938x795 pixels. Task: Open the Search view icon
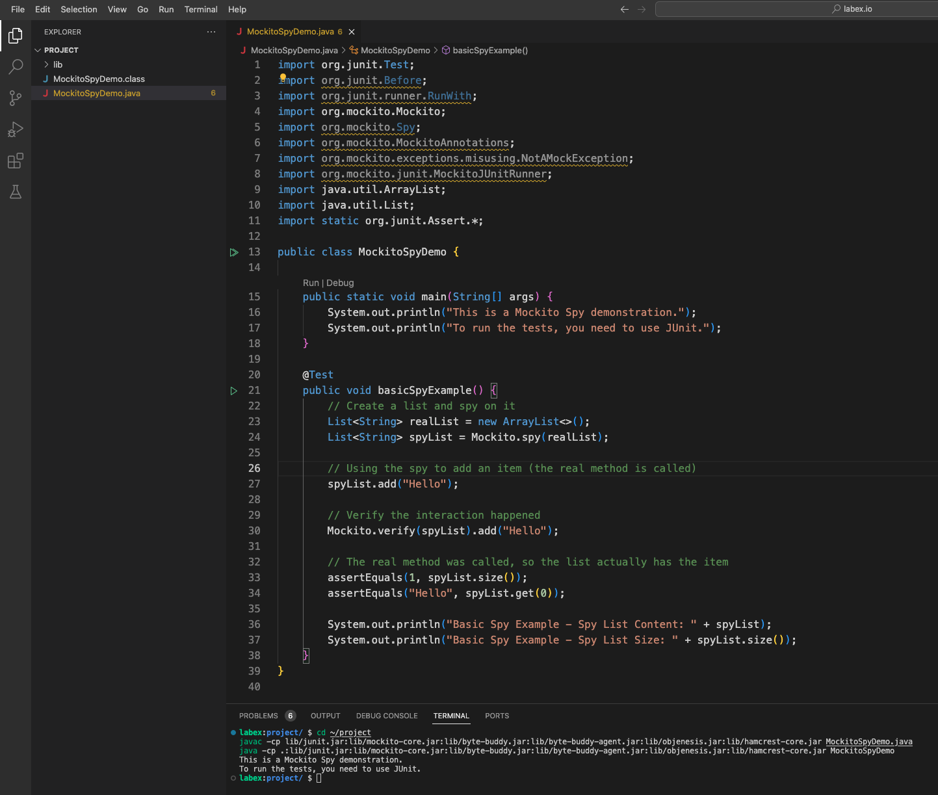point(16,67)
